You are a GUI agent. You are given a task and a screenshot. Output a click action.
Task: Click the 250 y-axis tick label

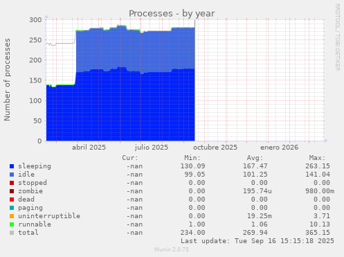(35, 40)
